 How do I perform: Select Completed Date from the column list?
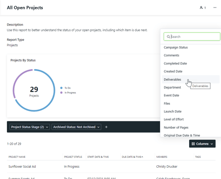tap(175, 63)
